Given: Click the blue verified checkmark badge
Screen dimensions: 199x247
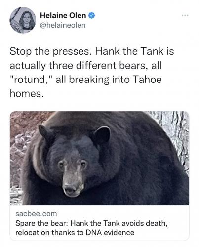Looking at the screenshot, I should pos(92,15).
